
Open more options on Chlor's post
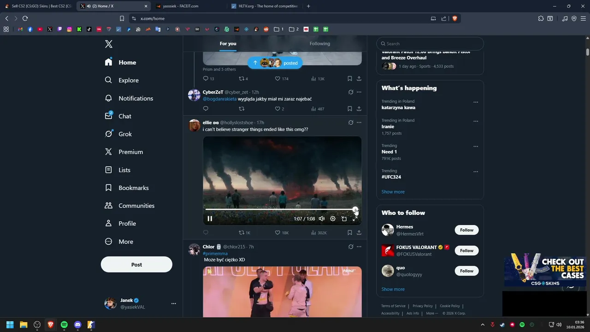tap(359, 247)
